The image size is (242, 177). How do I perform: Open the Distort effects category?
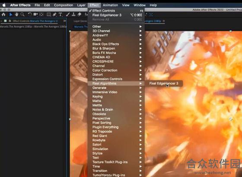(x=116, y=75)
